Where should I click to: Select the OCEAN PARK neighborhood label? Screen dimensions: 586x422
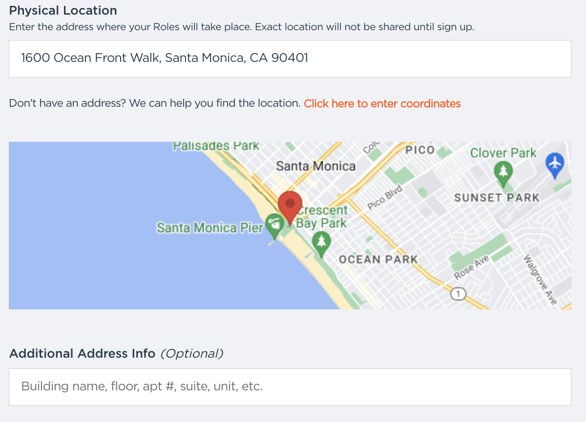click(x=378, y=259)
